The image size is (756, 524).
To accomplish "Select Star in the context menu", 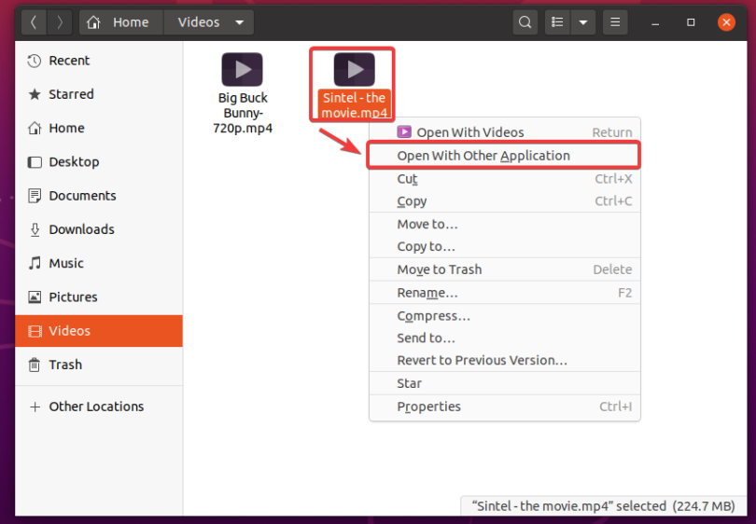I will 505,383.
